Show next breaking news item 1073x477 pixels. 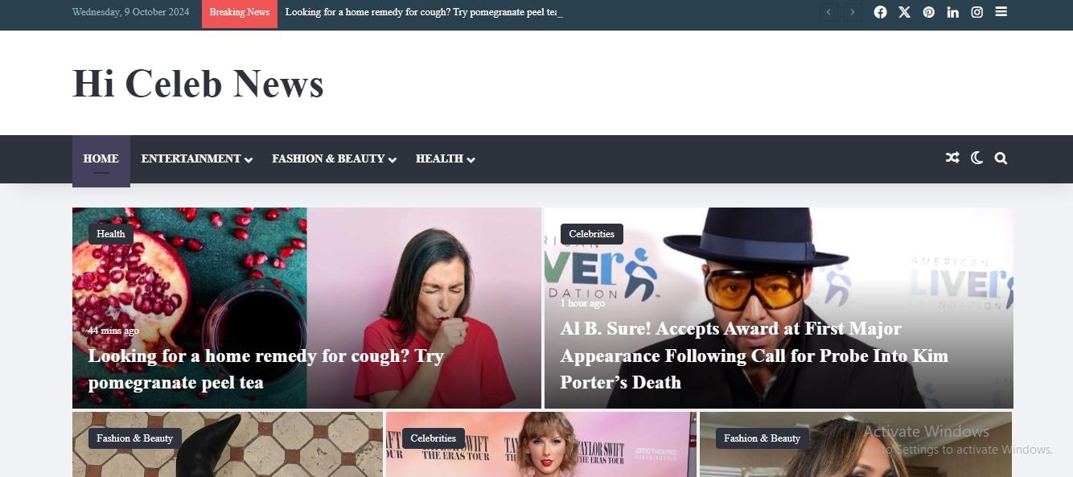pos(853,12)
